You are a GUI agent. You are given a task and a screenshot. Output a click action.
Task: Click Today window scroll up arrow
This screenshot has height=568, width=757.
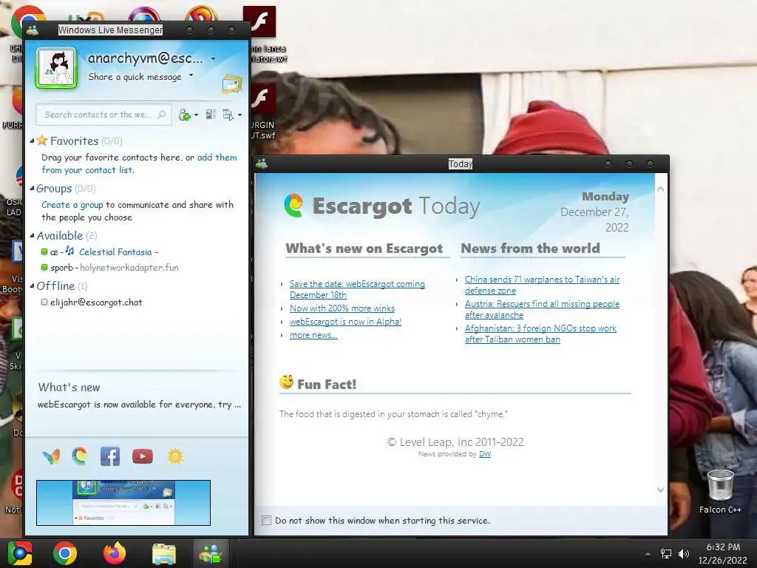660,189
